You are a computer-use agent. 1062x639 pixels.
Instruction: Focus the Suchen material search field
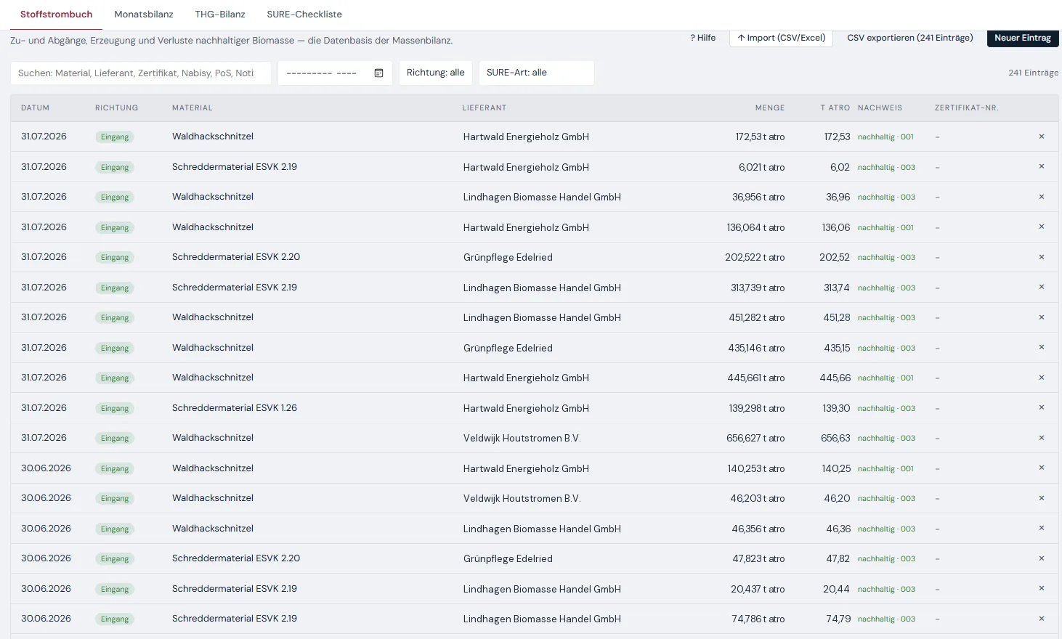140,73
